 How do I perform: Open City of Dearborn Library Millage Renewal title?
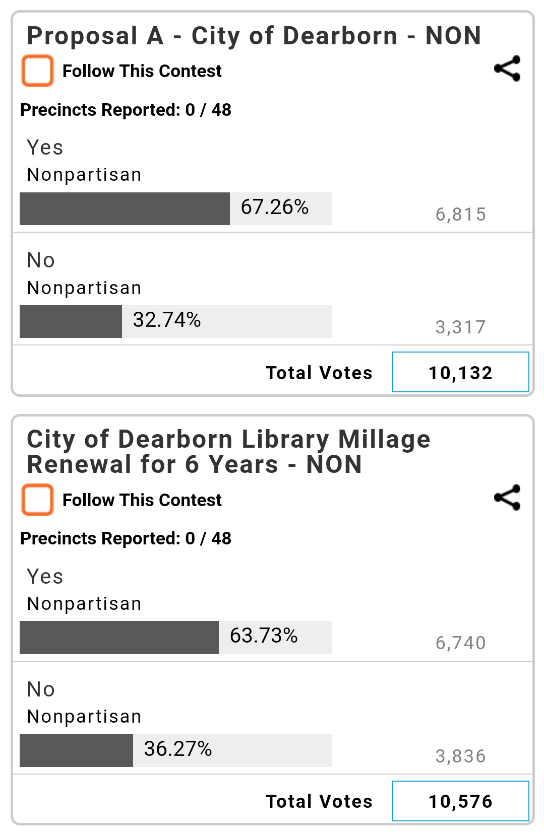(228, 451)
